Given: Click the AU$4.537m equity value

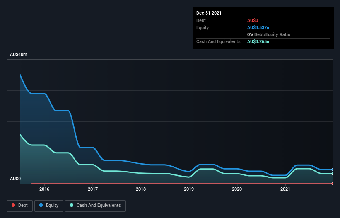Looking at the screenshot, I should coord(259,27).
